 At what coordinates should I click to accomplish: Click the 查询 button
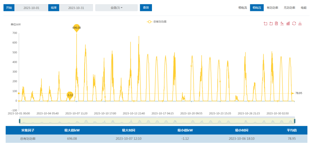point(146,8)
